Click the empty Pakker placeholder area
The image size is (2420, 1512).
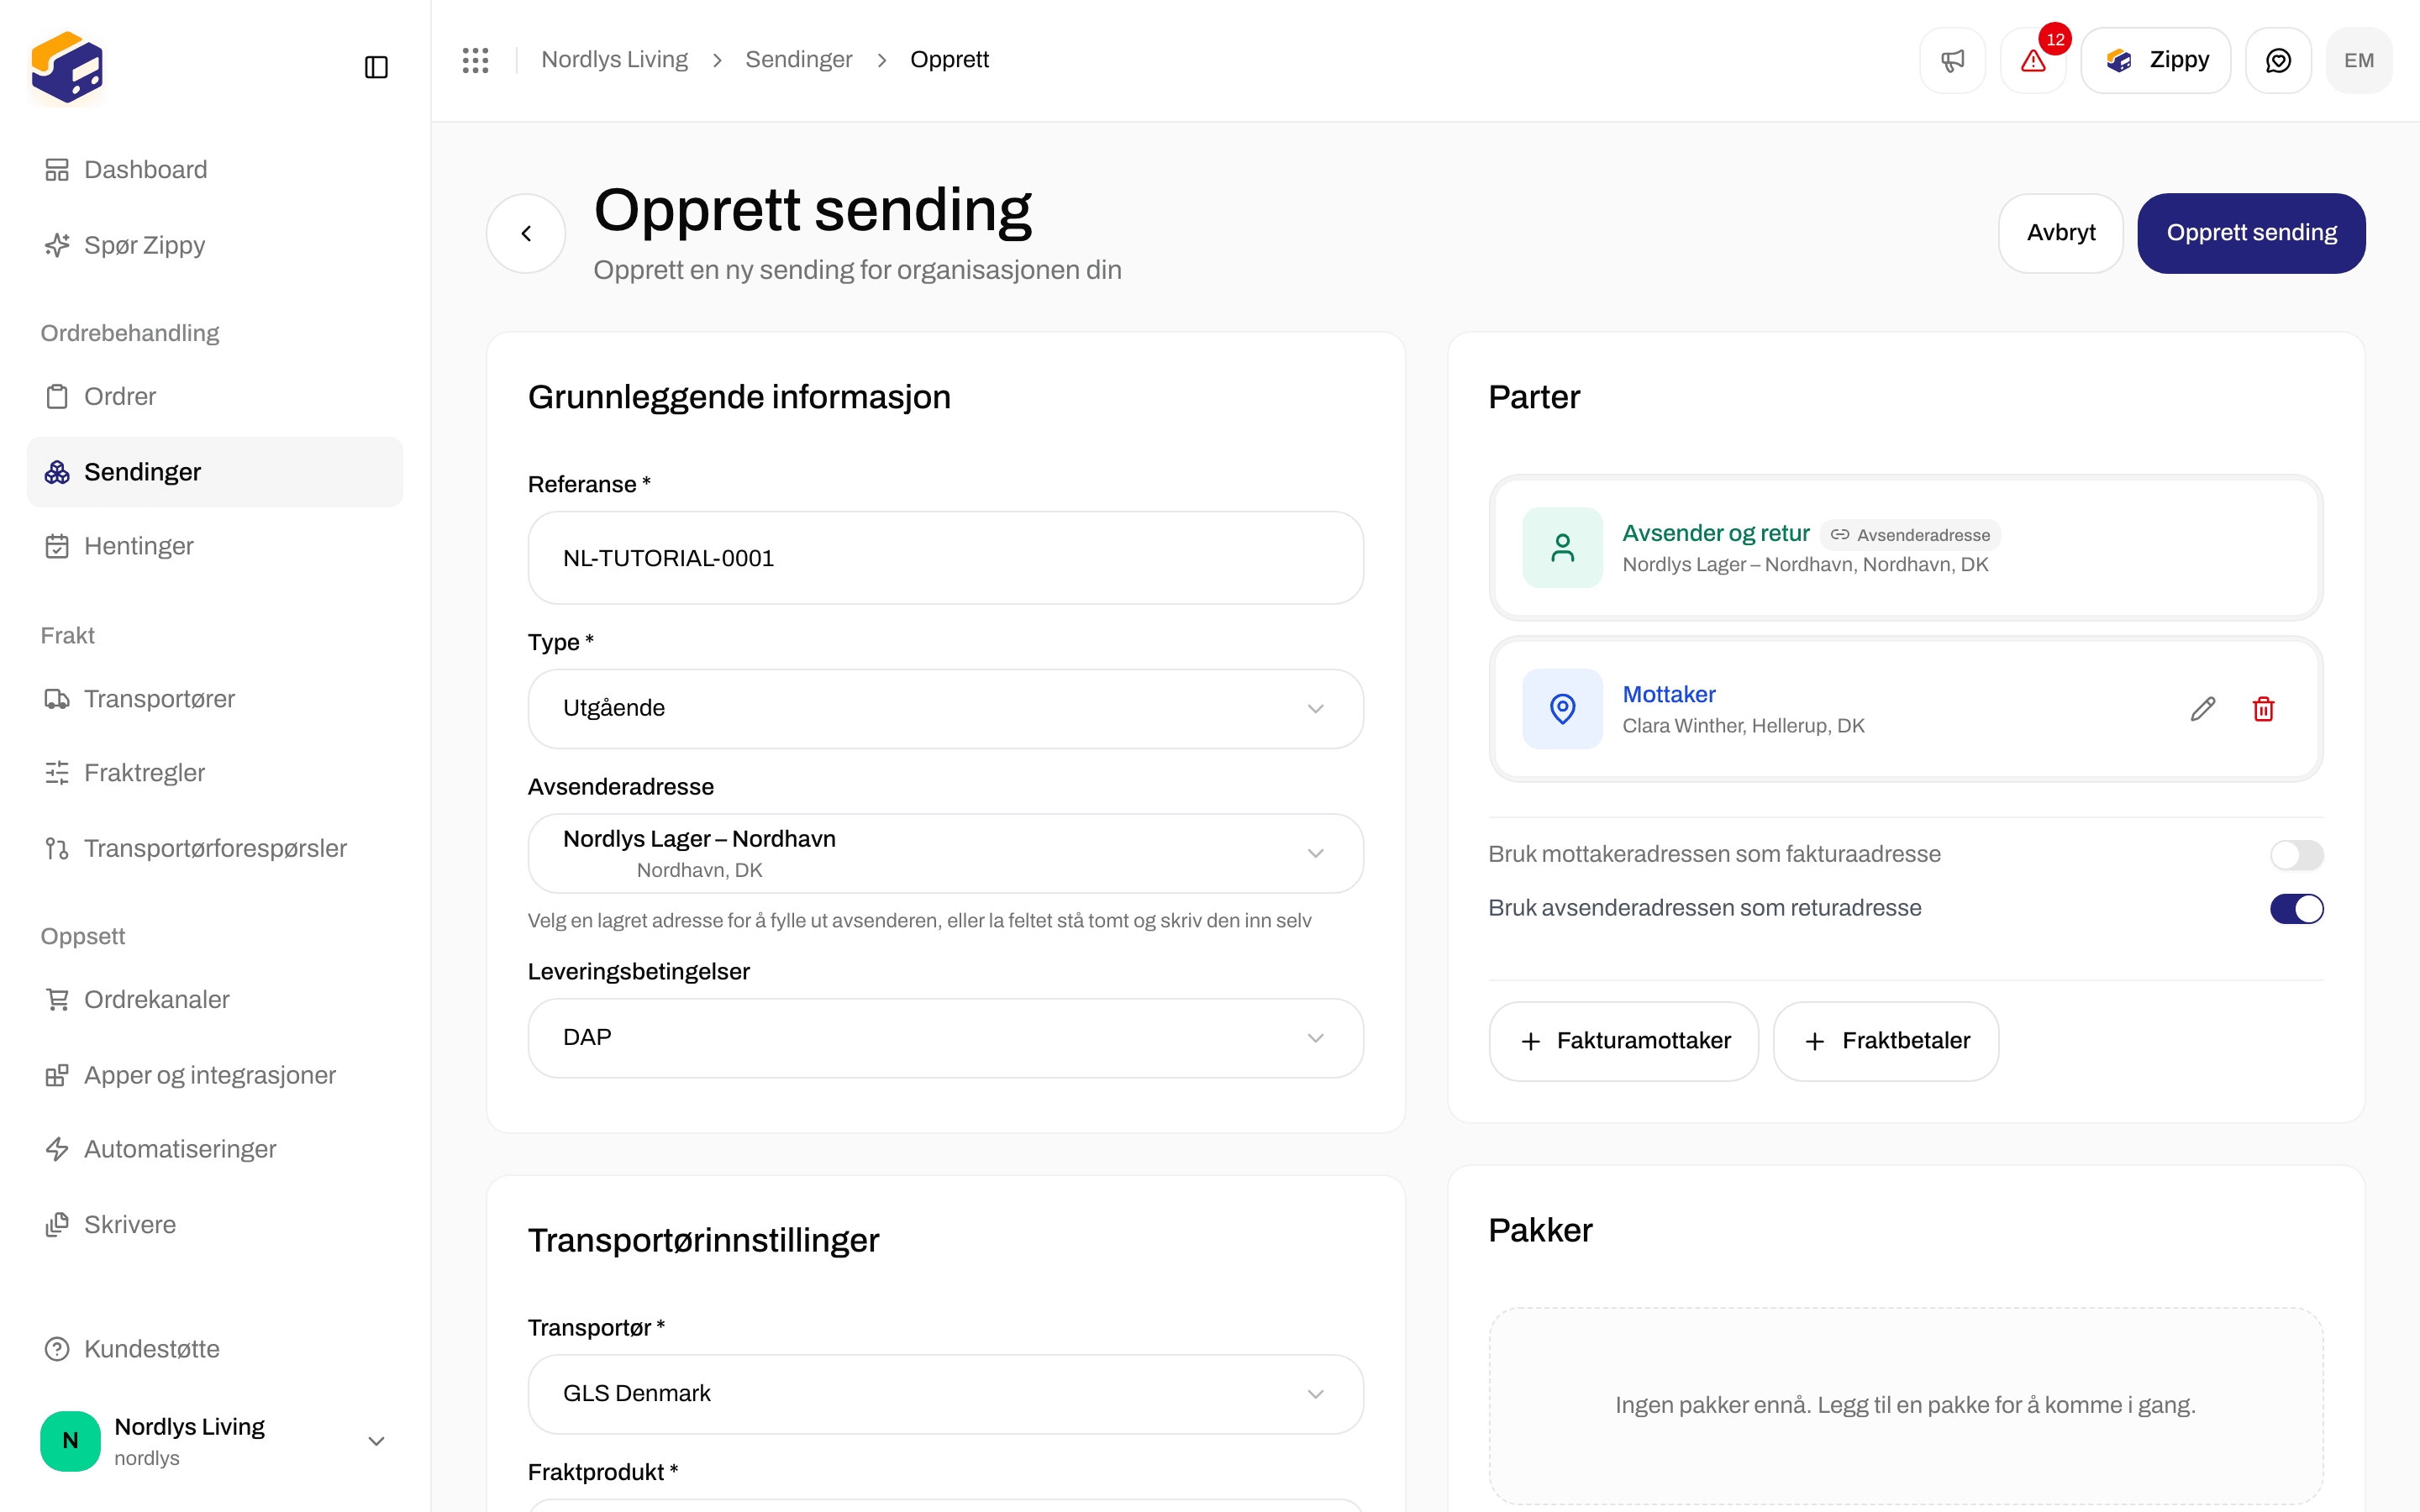(1905, 1405)
